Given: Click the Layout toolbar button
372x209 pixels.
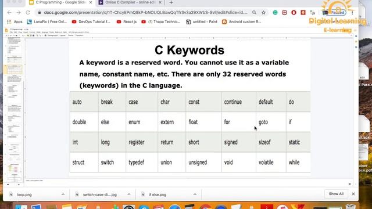Looking at the screenshot, I should coord(63,35).
